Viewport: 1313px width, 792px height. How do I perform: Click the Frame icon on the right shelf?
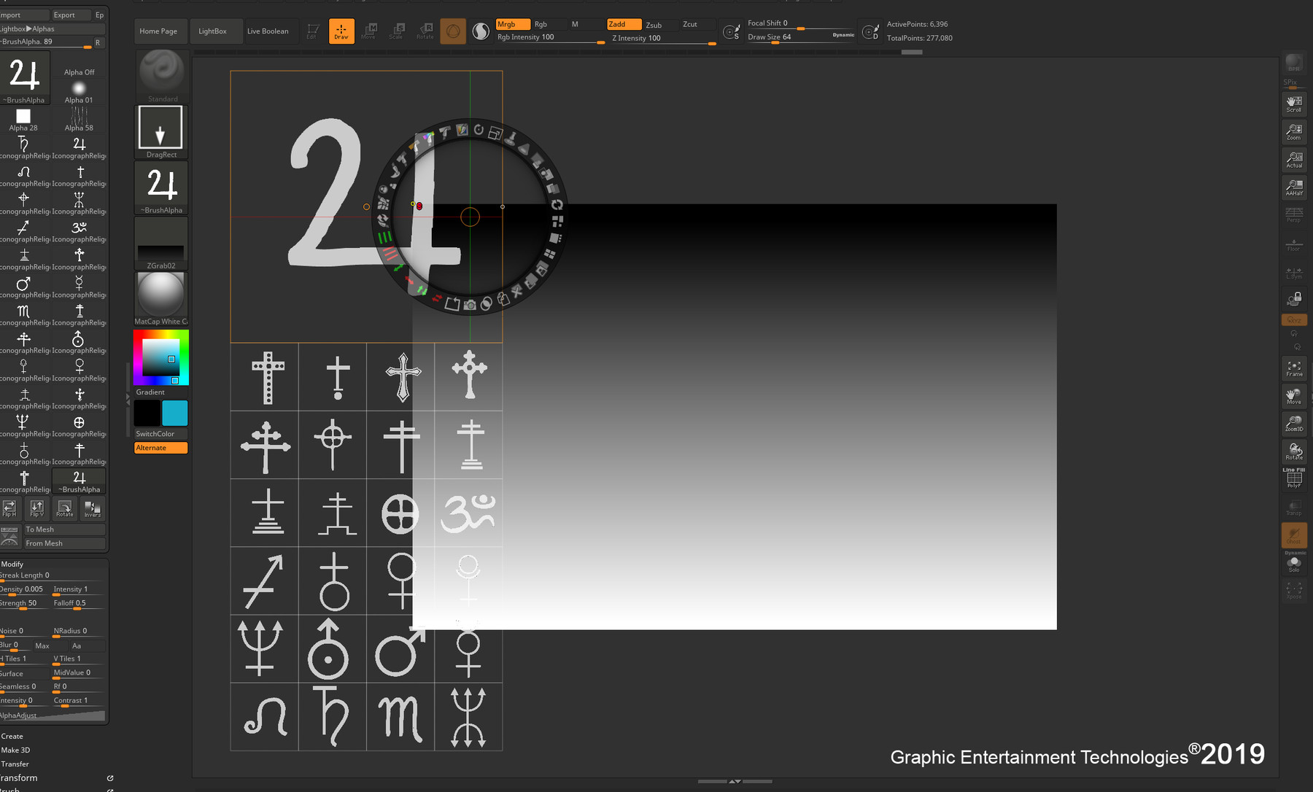1294,368
